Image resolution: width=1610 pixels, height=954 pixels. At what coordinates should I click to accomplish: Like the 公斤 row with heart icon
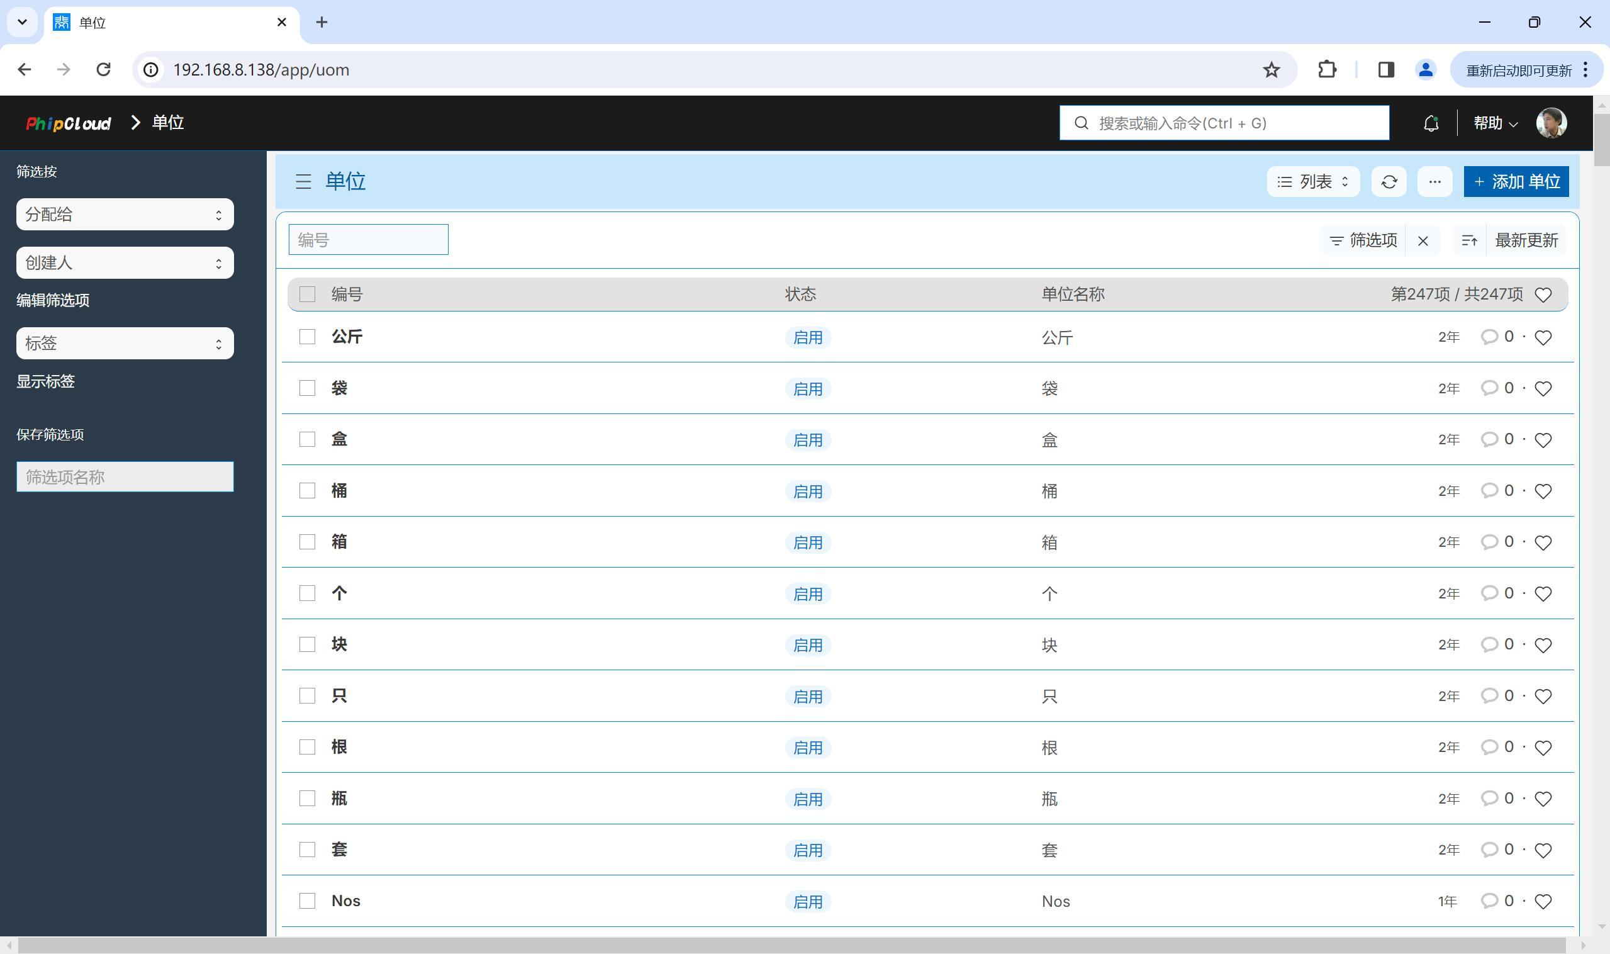(x=1543, y=337)
